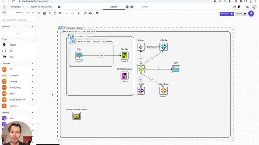Select the VMs node on the canvas

pos(79,56)
